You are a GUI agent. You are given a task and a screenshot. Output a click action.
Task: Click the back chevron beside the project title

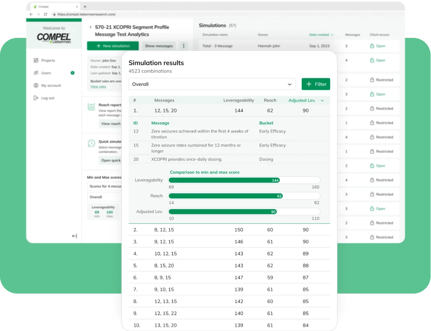[91, 27]
